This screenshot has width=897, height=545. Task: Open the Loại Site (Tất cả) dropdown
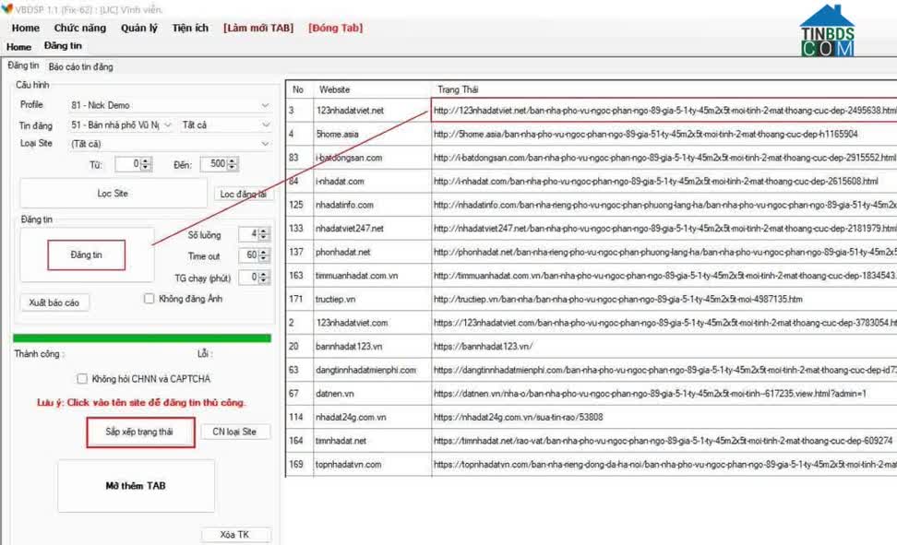(169, 144)
